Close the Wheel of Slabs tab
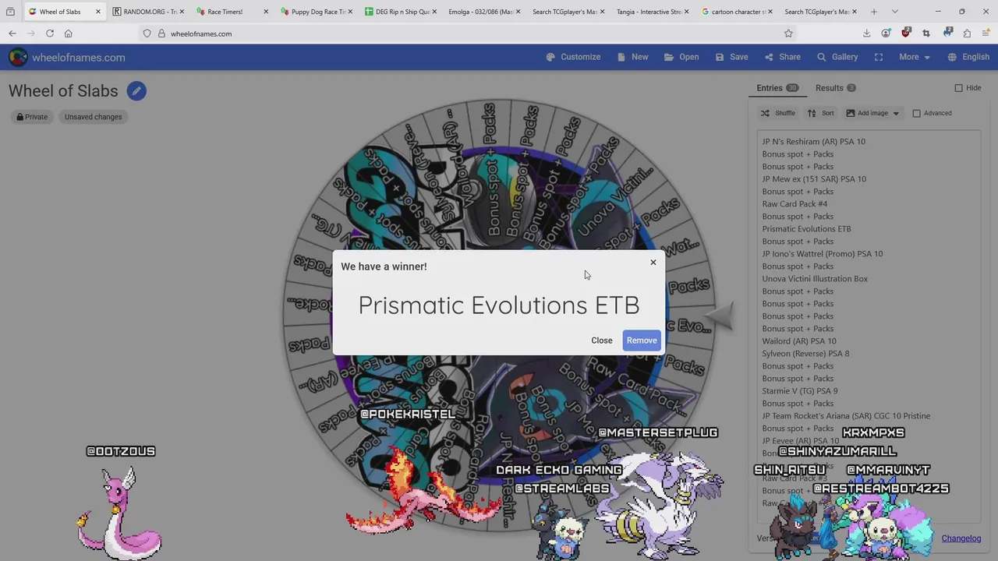The height and width of the screenshot is (561, 998). (x=97, y=12)
